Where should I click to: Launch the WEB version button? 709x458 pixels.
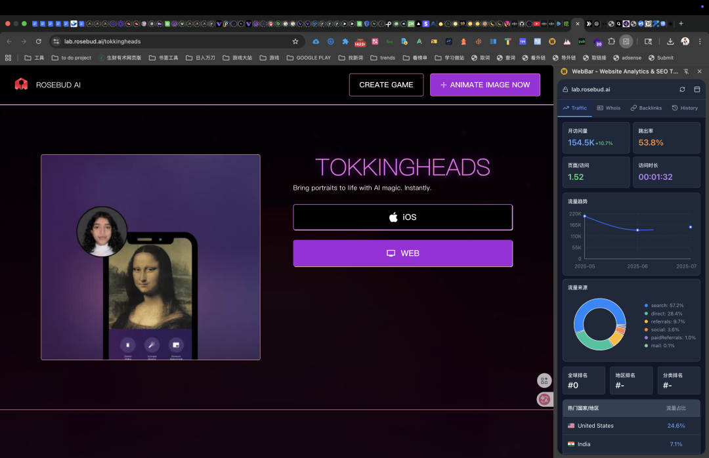coord(402,253)
